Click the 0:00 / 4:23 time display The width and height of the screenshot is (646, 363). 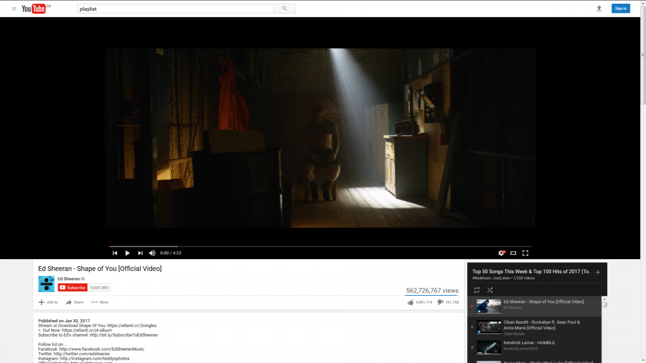point(171,253)
